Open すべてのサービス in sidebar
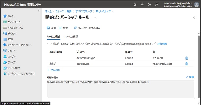The width and height of the screenshot is (201, 105). coord(13,28)
